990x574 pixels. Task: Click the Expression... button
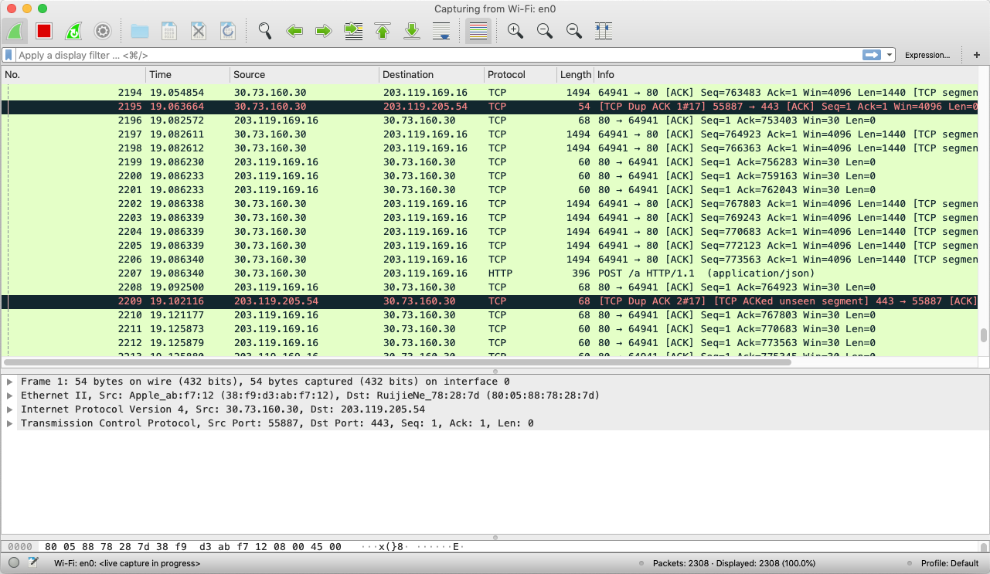tap(927, 55)
